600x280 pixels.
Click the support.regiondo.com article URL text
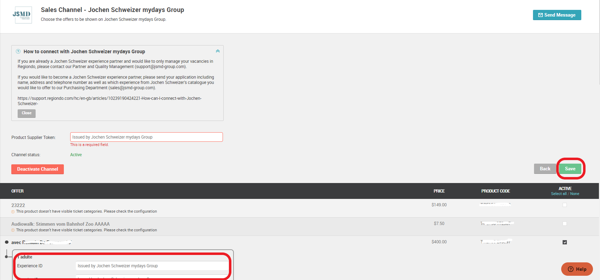(110, 101)
